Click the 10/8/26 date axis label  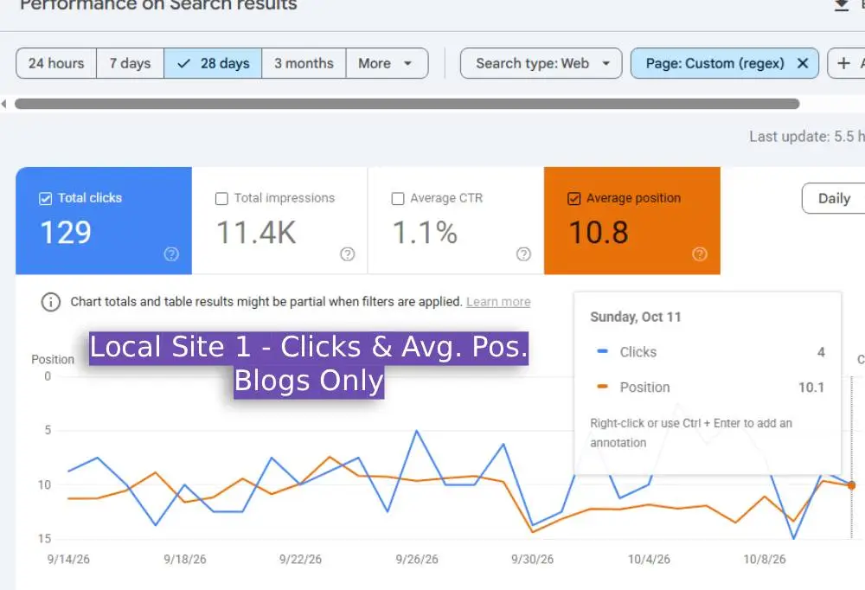pos(765,559)
